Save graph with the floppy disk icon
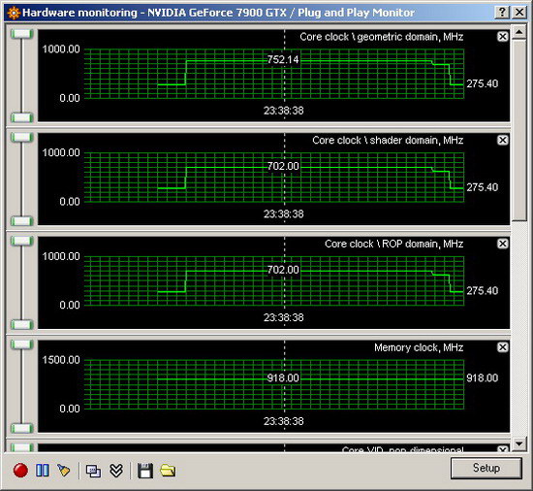This screenshot has height=491, width=533. (x=145, y=471)
